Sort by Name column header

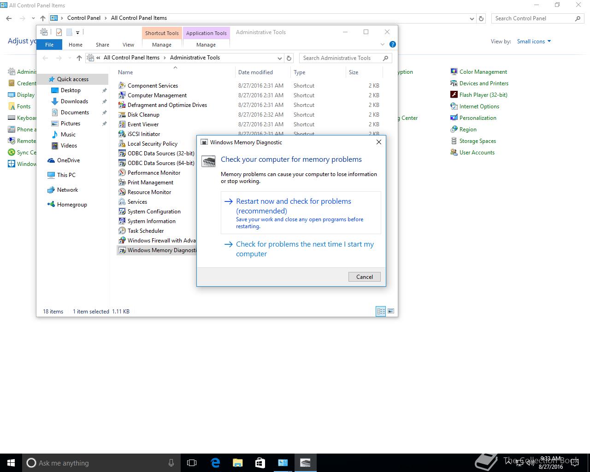pyautogui.click(x=175, y=72)
